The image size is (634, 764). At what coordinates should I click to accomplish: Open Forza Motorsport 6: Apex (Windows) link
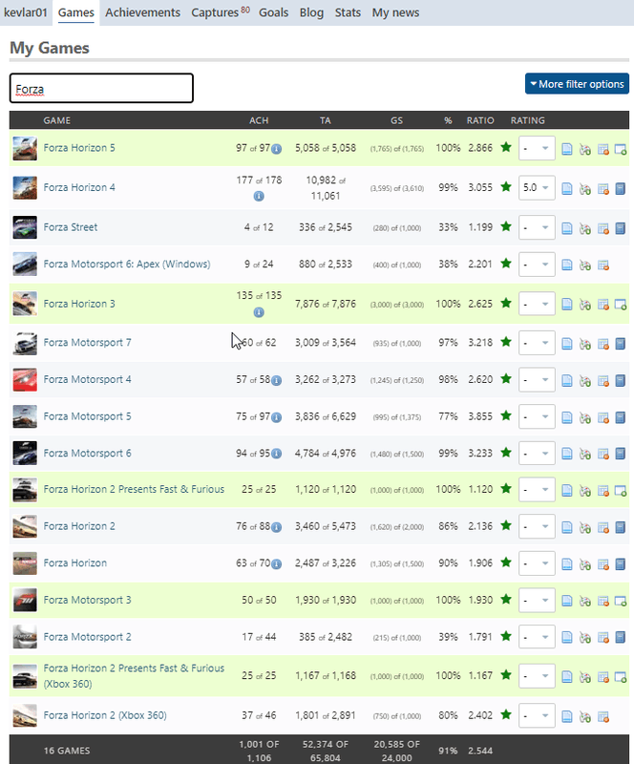pos(127,265)
